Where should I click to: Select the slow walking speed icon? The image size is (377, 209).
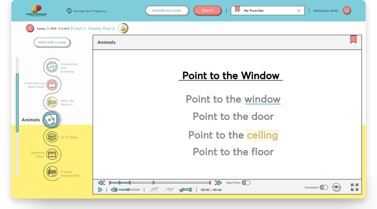point(154,190)
